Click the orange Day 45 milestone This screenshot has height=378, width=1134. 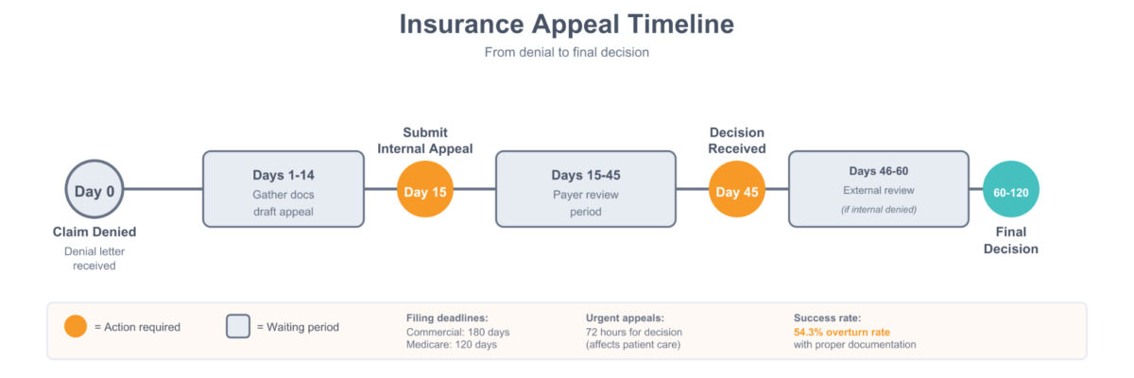pyautogui.click(x=737, y=190)
